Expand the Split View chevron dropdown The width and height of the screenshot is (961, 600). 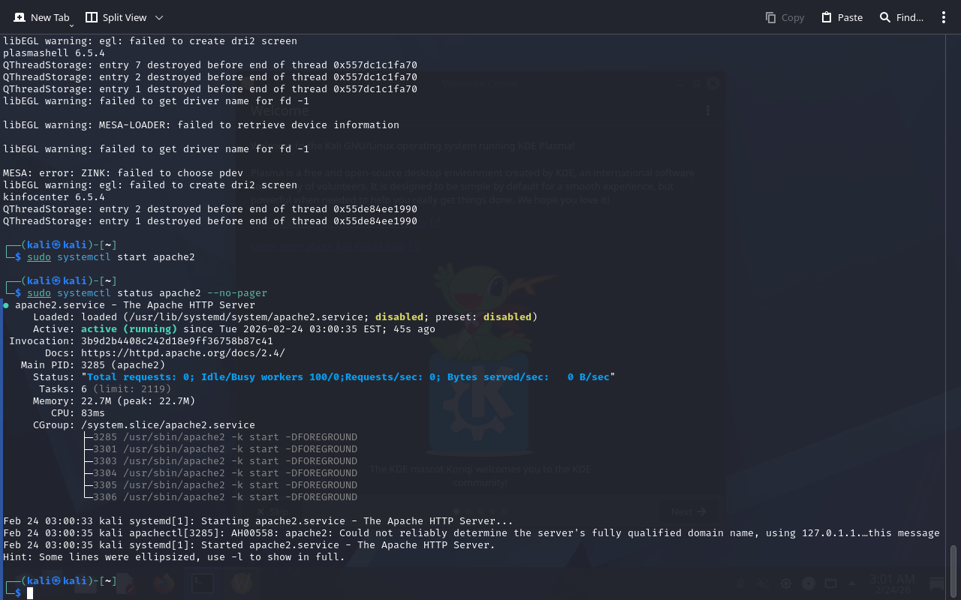coord(159,17)
